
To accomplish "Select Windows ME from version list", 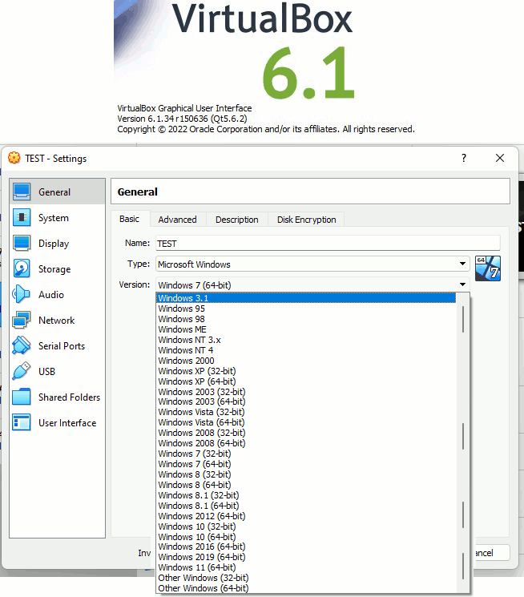I will (x=306, y=329).
